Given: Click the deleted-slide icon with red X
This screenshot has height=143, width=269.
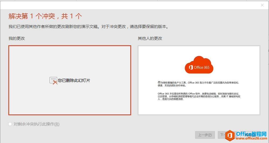Looking at the screenshot, I should pos(53,81).
